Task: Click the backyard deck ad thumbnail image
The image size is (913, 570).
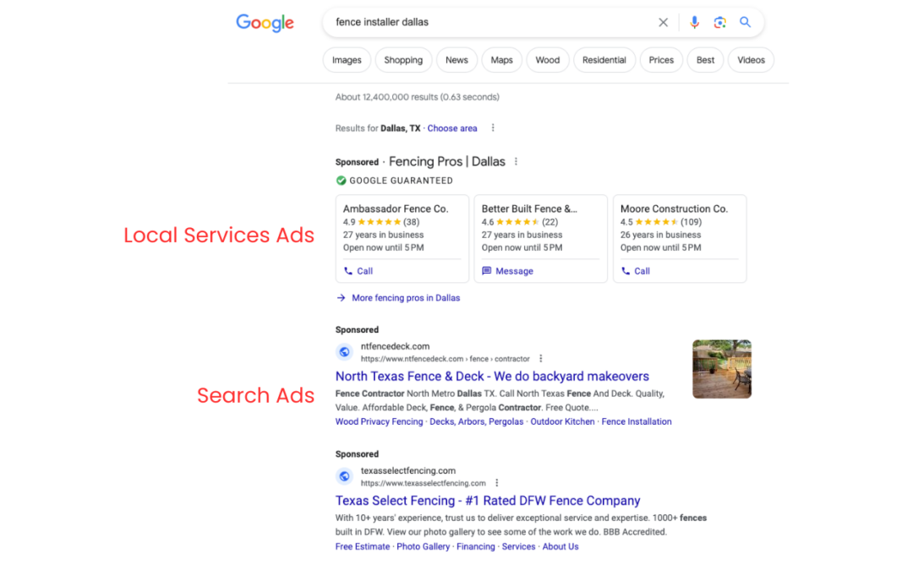Action: (722, 369)
